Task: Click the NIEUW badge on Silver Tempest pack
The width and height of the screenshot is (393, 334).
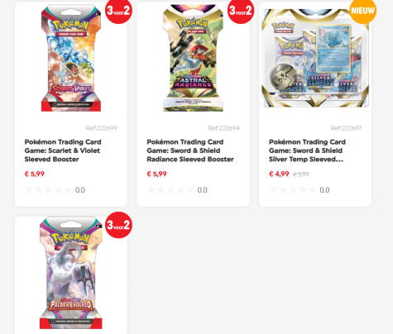Action: [x=362, y=11]
